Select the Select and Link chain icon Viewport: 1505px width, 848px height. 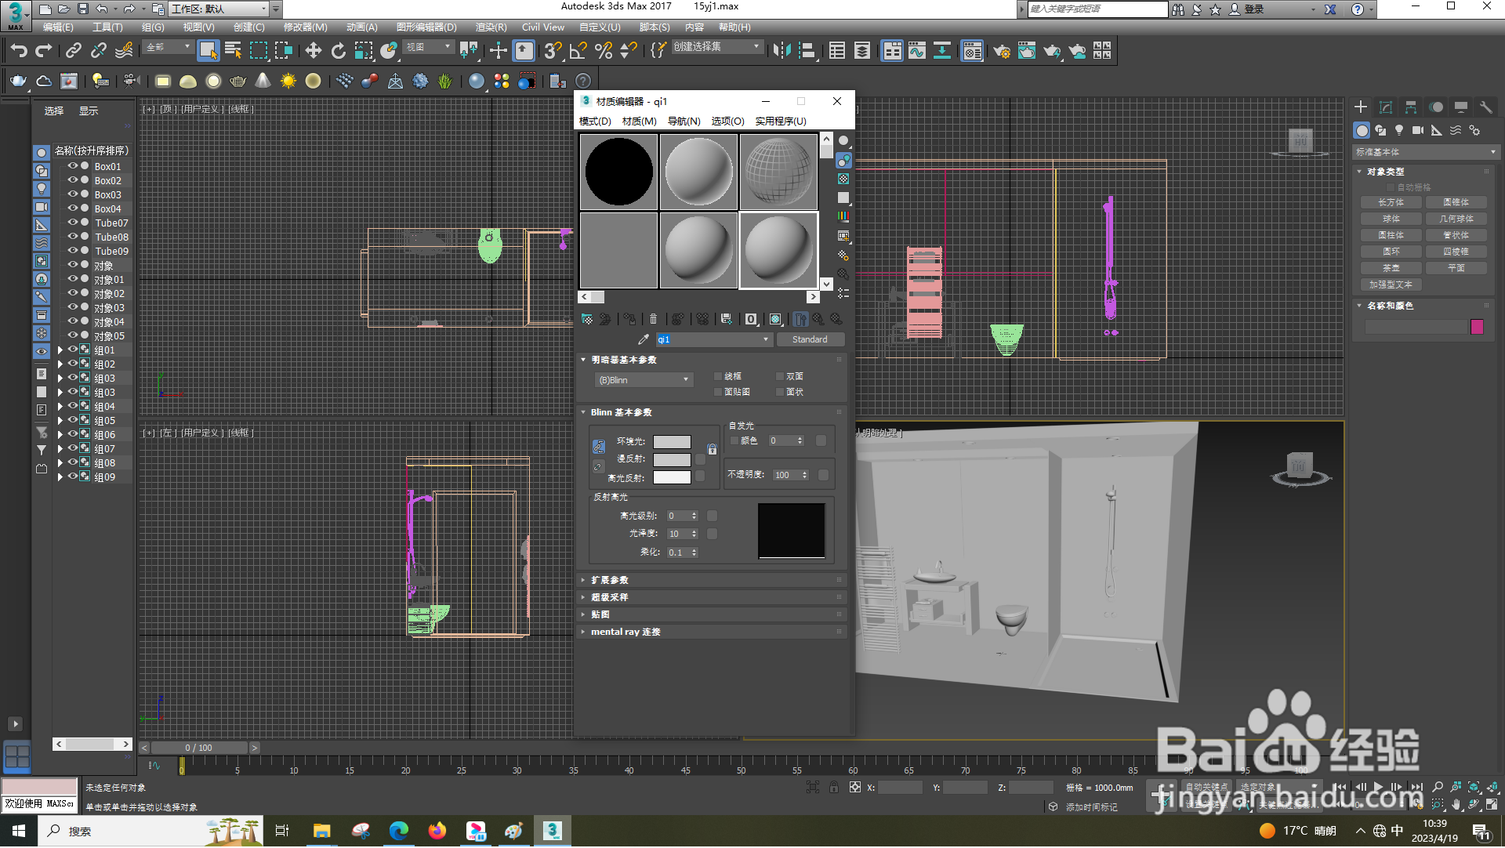click(73, 51)
